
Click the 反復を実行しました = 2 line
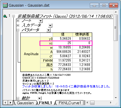(x=35, y=81)
